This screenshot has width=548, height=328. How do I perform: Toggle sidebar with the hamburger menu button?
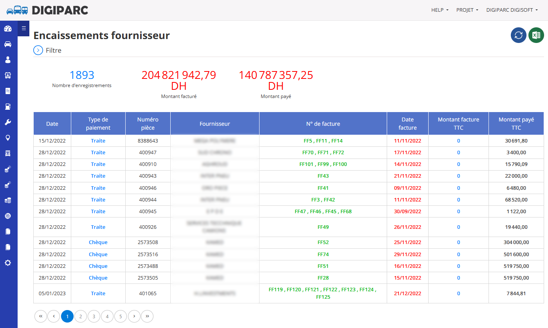(x=23, y=28)
